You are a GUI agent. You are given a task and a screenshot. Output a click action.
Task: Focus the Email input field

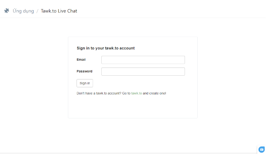(143, 60)
